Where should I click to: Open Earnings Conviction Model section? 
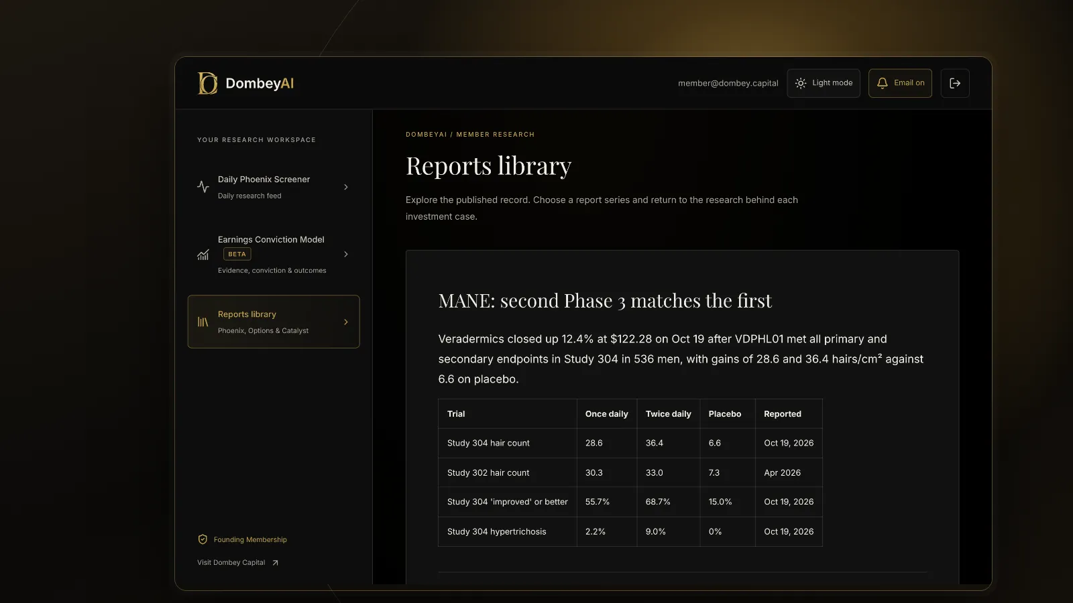(274, 254)
